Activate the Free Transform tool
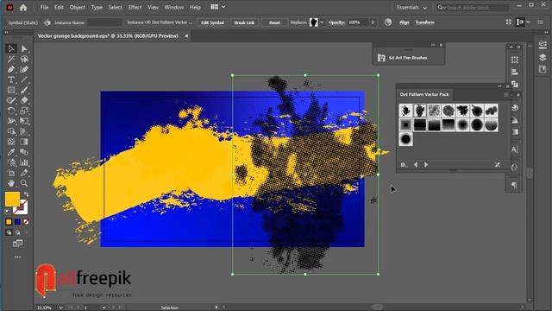 (24, 121)
